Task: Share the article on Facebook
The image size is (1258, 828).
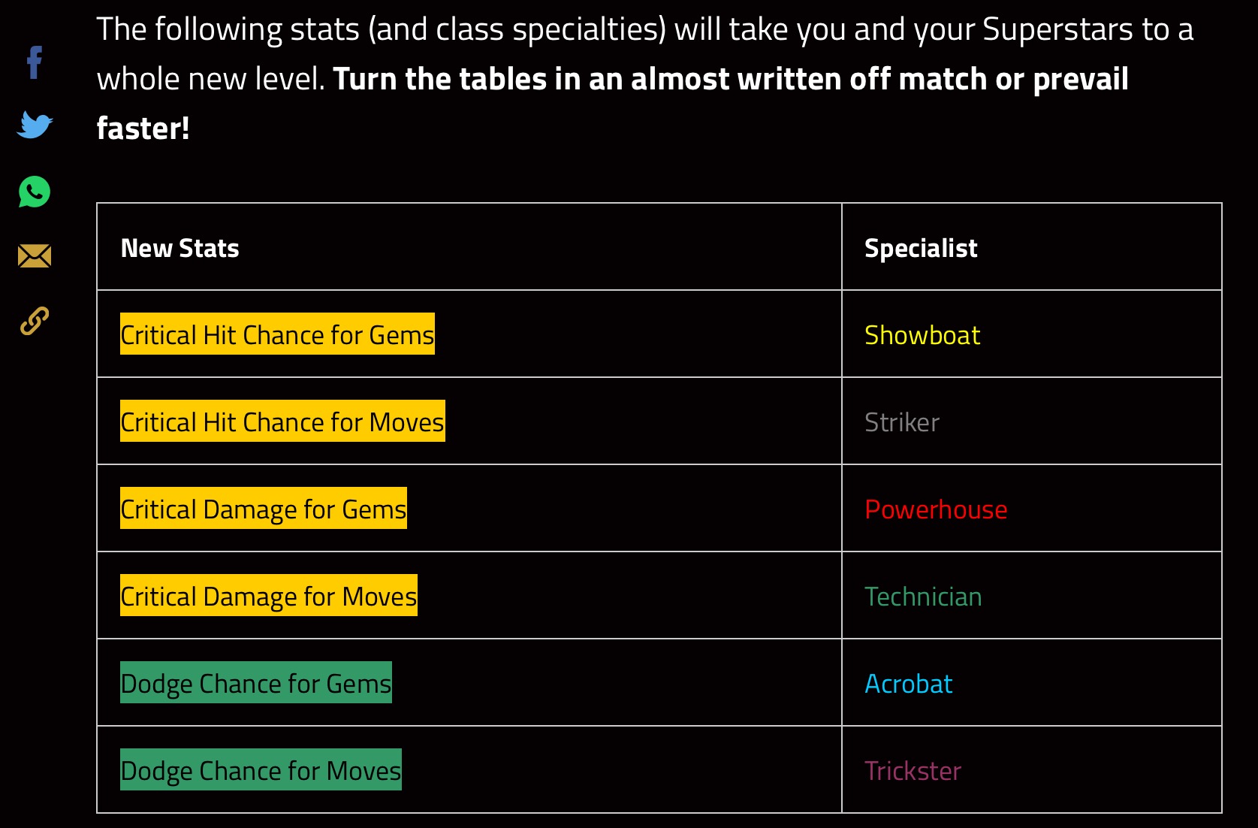Action: click(35, 62)
